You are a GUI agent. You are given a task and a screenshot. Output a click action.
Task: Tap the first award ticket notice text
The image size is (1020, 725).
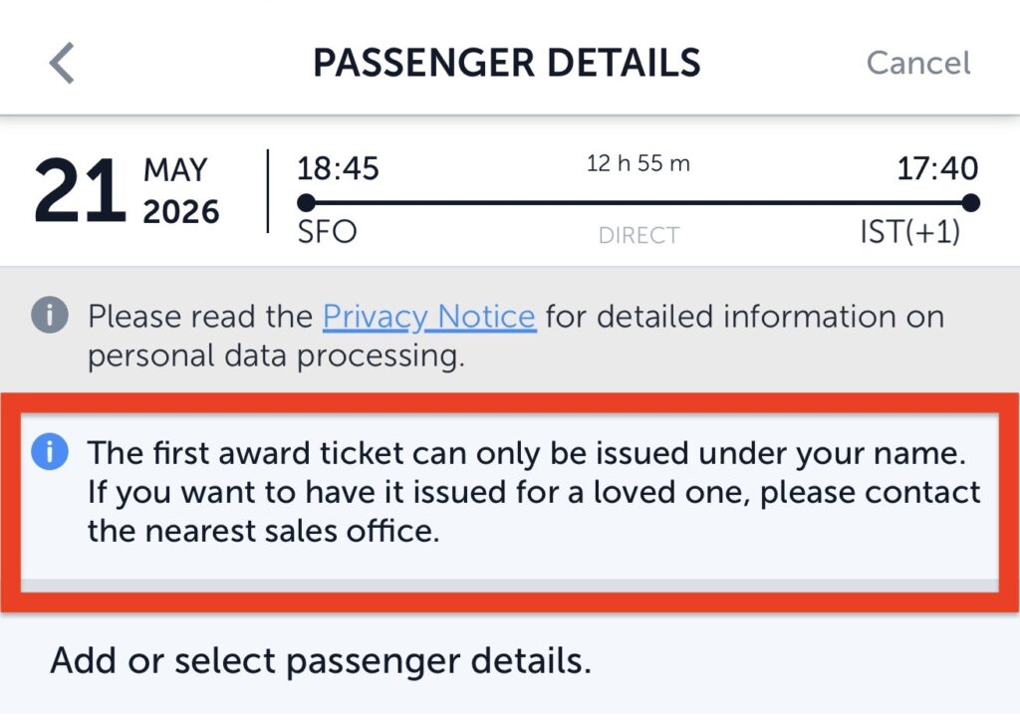pyautogui.click(x=534, y=492)
